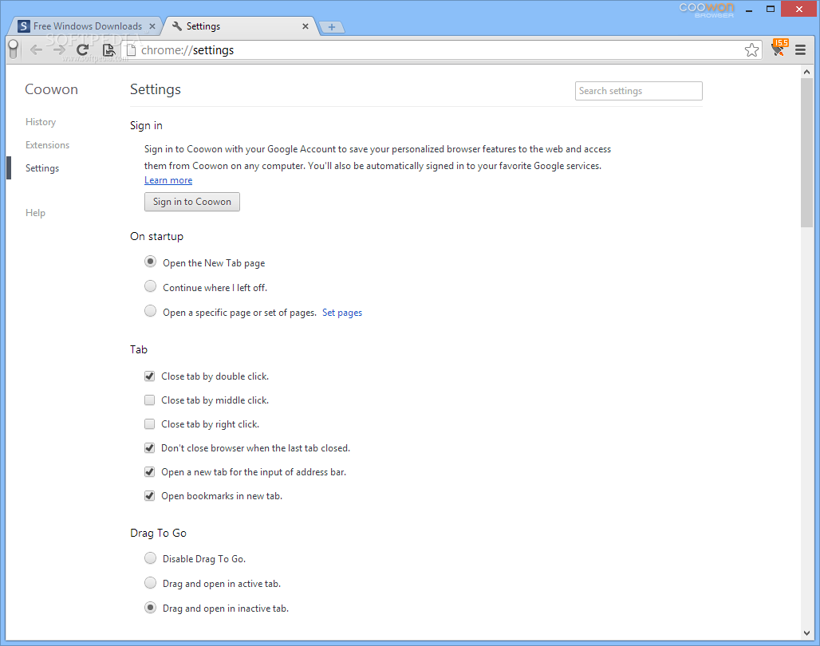
Task: Open the rocket extension with 15.5 badge
Action: pos(779,48)
